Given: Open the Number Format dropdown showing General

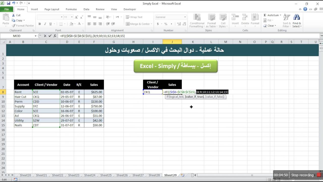Looking at the screenshot, I should click(185, 17).
